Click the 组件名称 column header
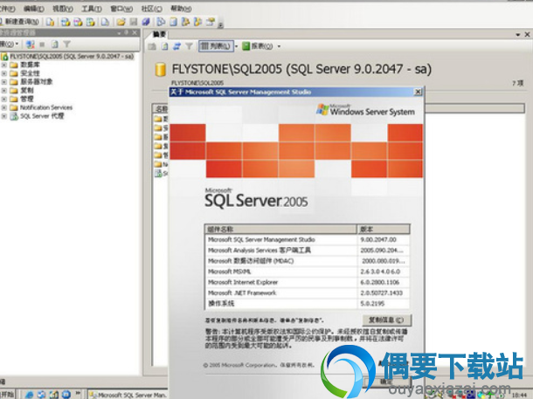533x399 pixels. [x=280, y=230]
